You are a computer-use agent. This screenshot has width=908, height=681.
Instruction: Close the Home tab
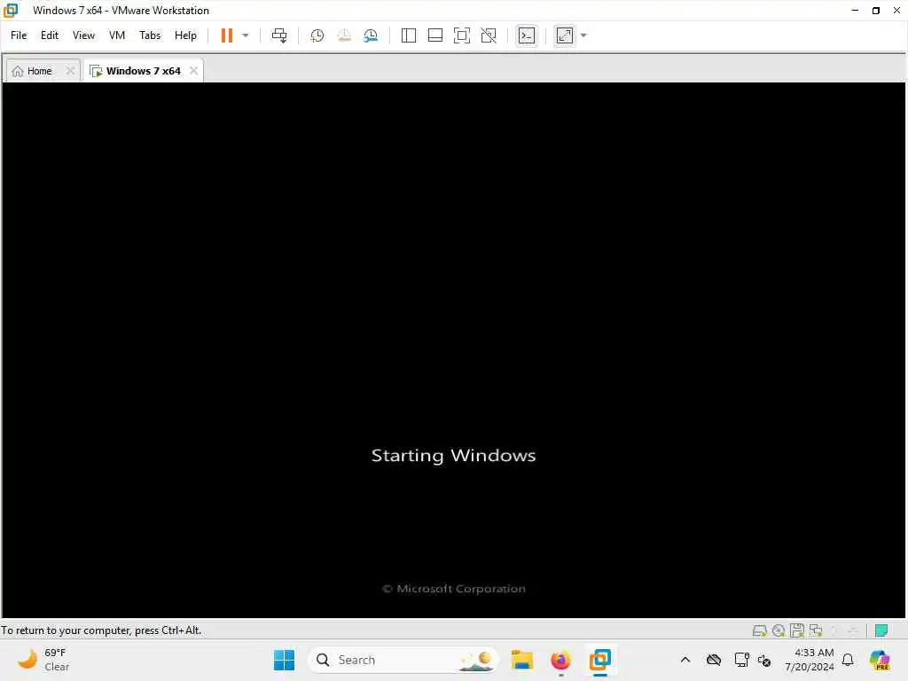[70, 71]
